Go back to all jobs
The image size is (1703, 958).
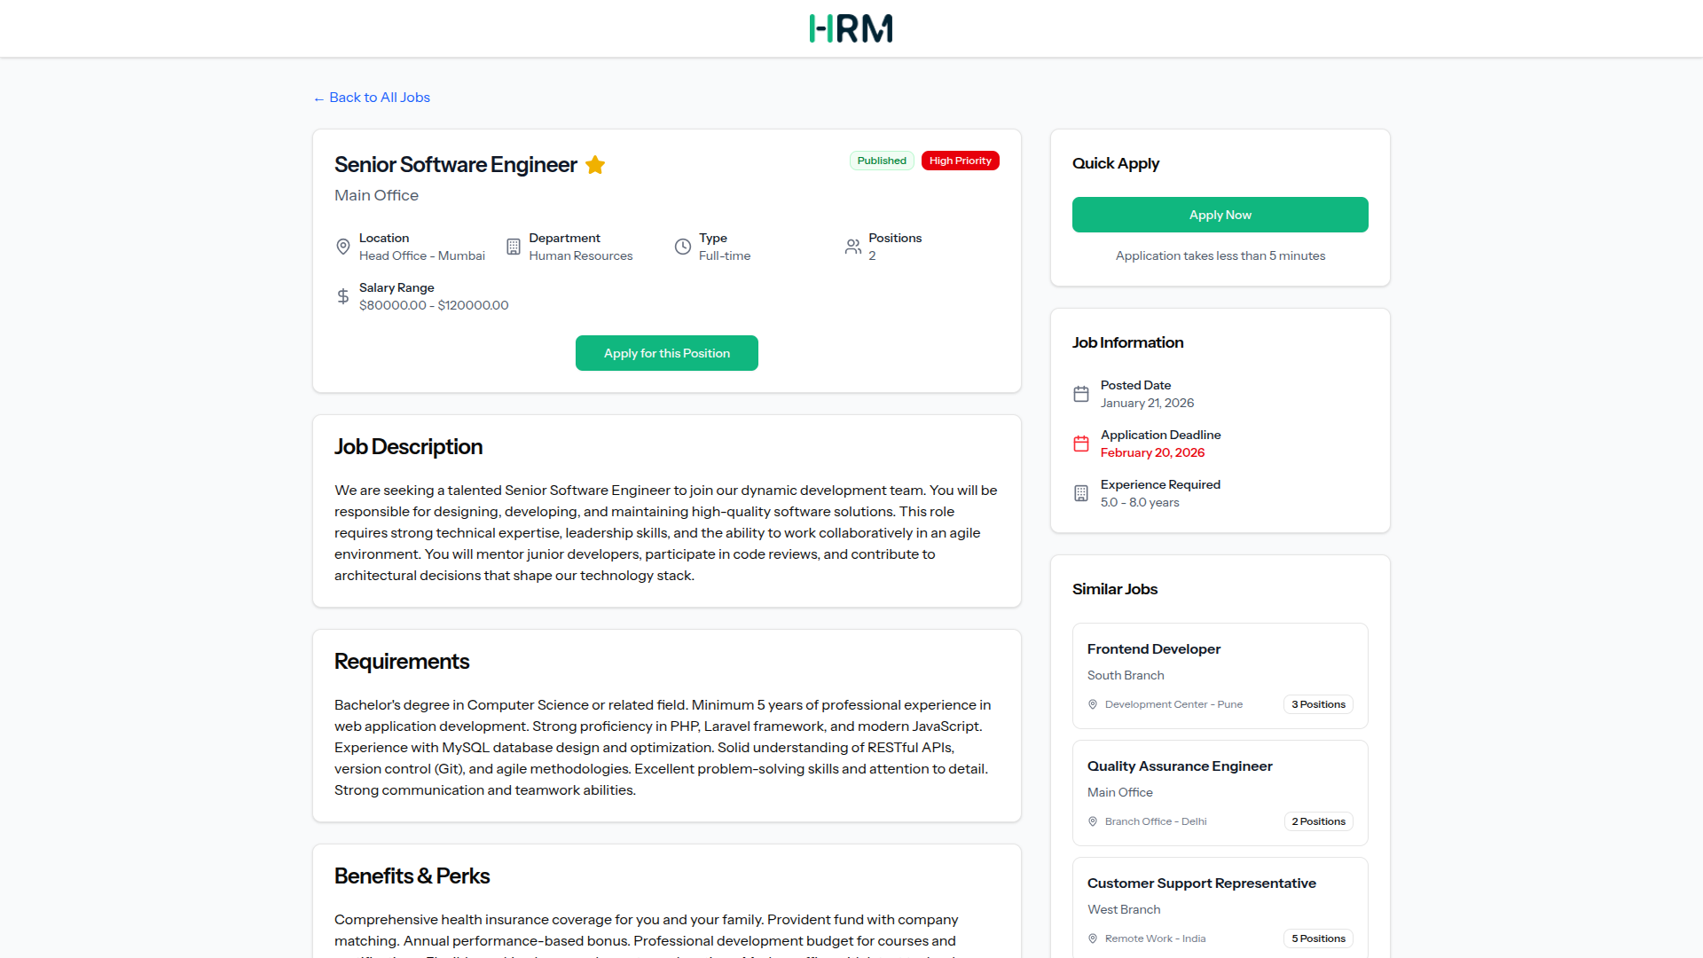click(x=372, y=98)
